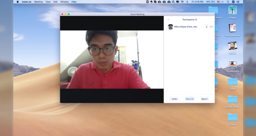Viewport: 256px width, 136px height.
Task: Maximize the Zoom Meeting window with the green button
Action: (69, 14)
